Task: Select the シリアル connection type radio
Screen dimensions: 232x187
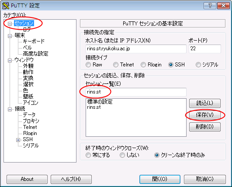Action: point(198,65)
